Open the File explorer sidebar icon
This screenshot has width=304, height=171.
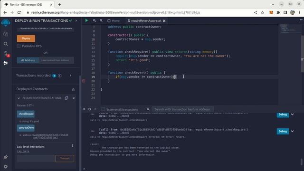tap(6, 34)
